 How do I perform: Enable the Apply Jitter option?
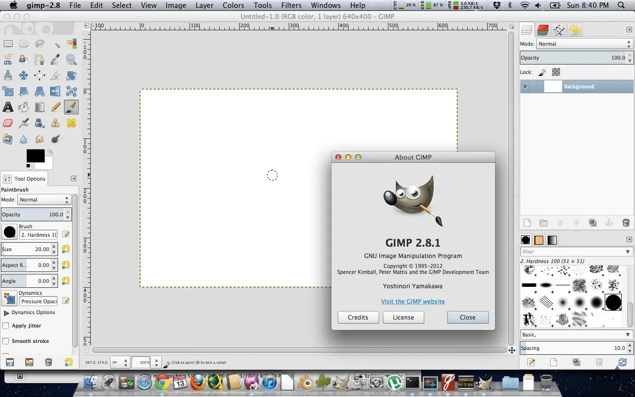point(5,326)
